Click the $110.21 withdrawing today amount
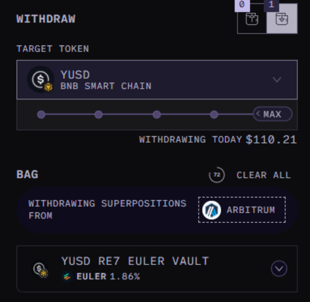The image size is (310, 302). point(271,140)
